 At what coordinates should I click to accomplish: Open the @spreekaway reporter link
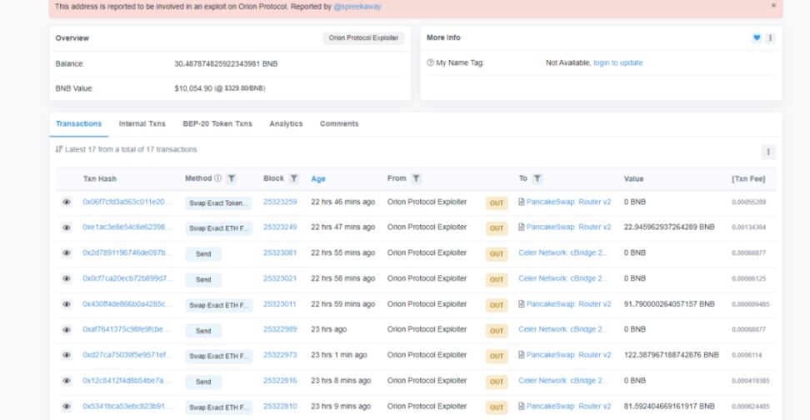(360, 6)
